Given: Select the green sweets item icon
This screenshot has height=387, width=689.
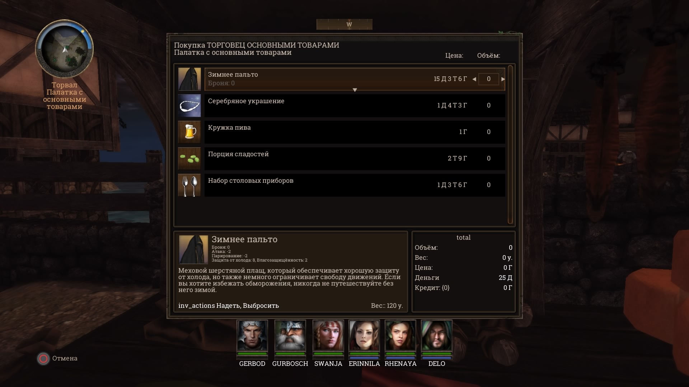Looking at the screenshot, I should (x=189, y=158).
